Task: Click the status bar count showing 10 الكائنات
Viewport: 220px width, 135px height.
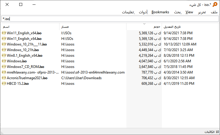Action: click(x=212, y=132)
